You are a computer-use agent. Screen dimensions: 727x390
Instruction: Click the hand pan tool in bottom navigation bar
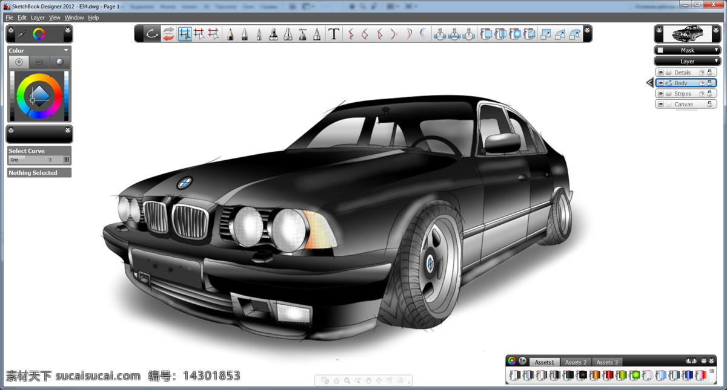(368, 380)
